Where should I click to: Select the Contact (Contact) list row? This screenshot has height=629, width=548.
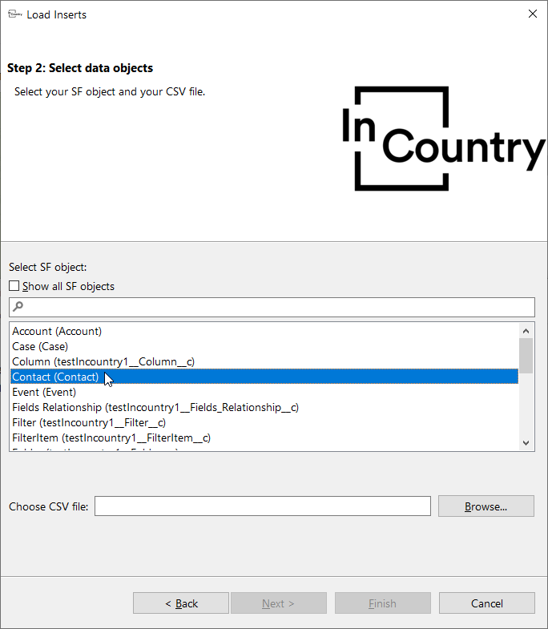(264, 377)
